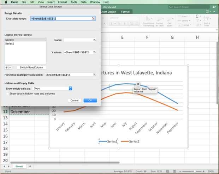Image resolution: width=219 pixels, height=174 pixels.
Task: Open the Data menu
Action: coord(83,2)
